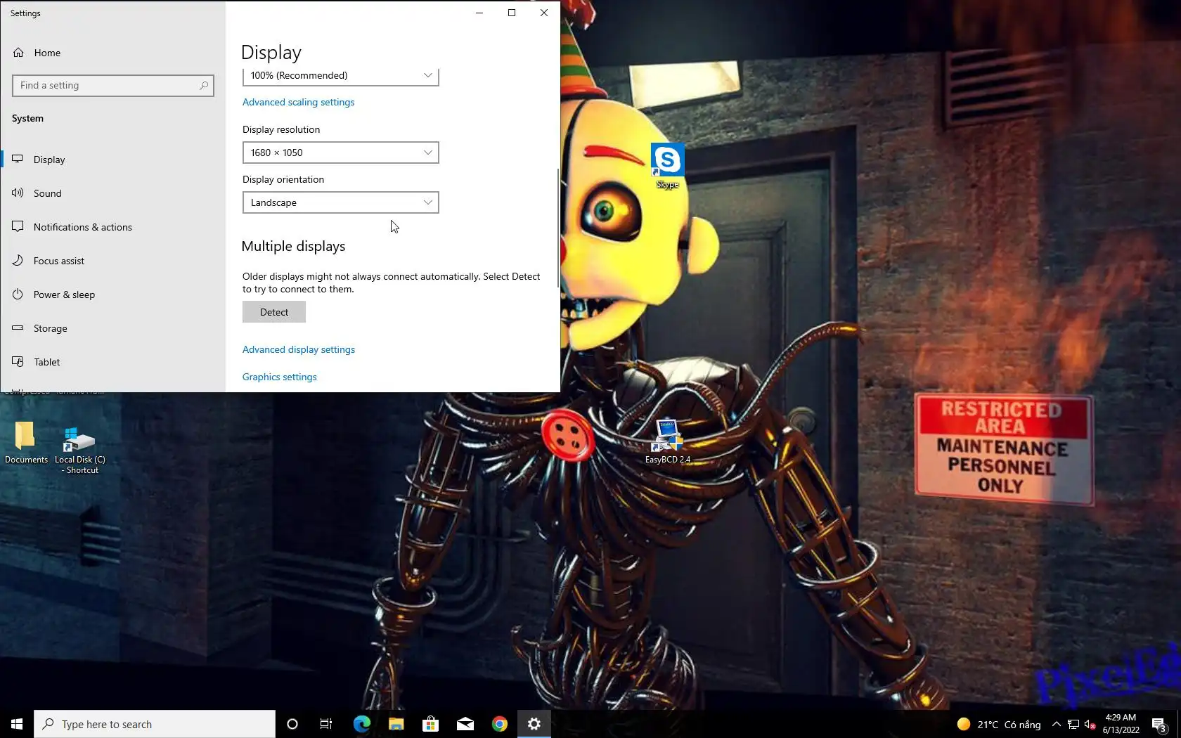
Task: Close the Settings window
Action: click(544, 13)
